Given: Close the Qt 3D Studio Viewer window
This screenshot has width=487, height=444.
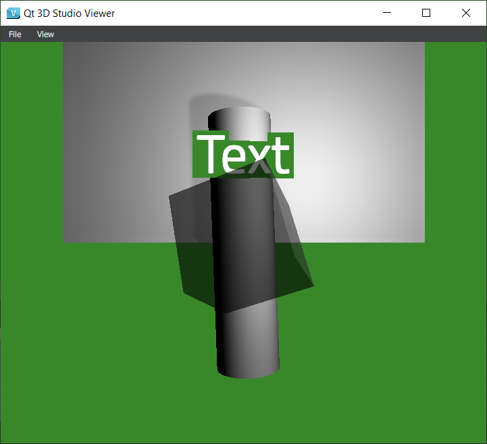Looking at the screenshot, I should coord(465,13).
